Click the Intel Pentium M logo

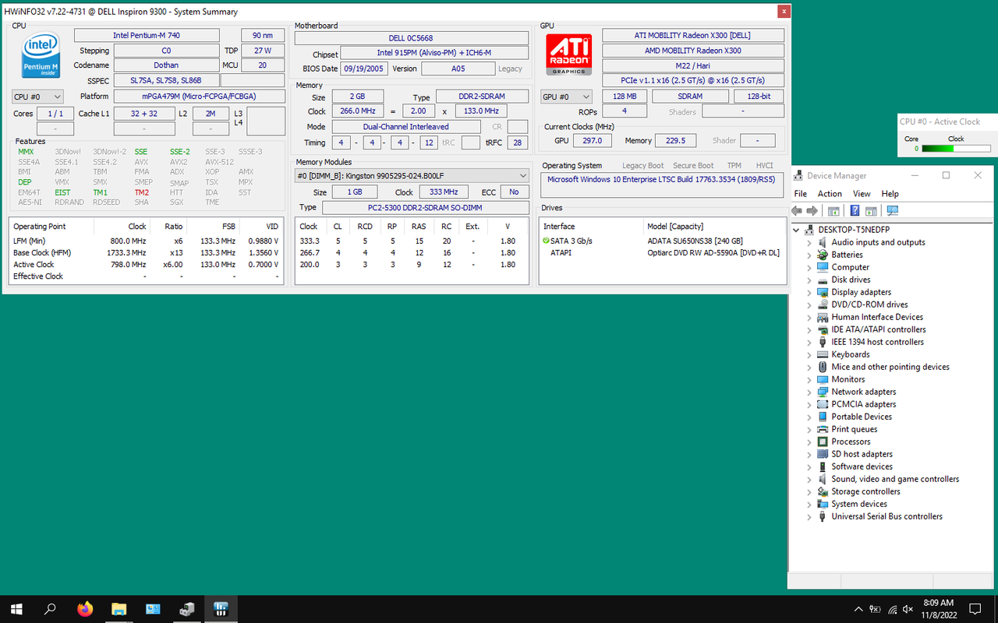pyautogui.click(x=41, y=55)
